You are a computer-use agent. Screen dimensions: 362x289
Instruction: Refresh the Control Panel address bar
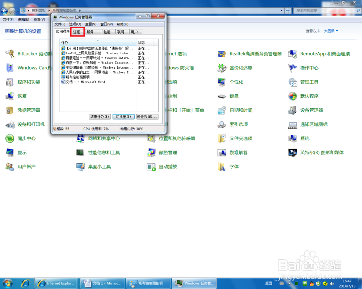[288, 10]
